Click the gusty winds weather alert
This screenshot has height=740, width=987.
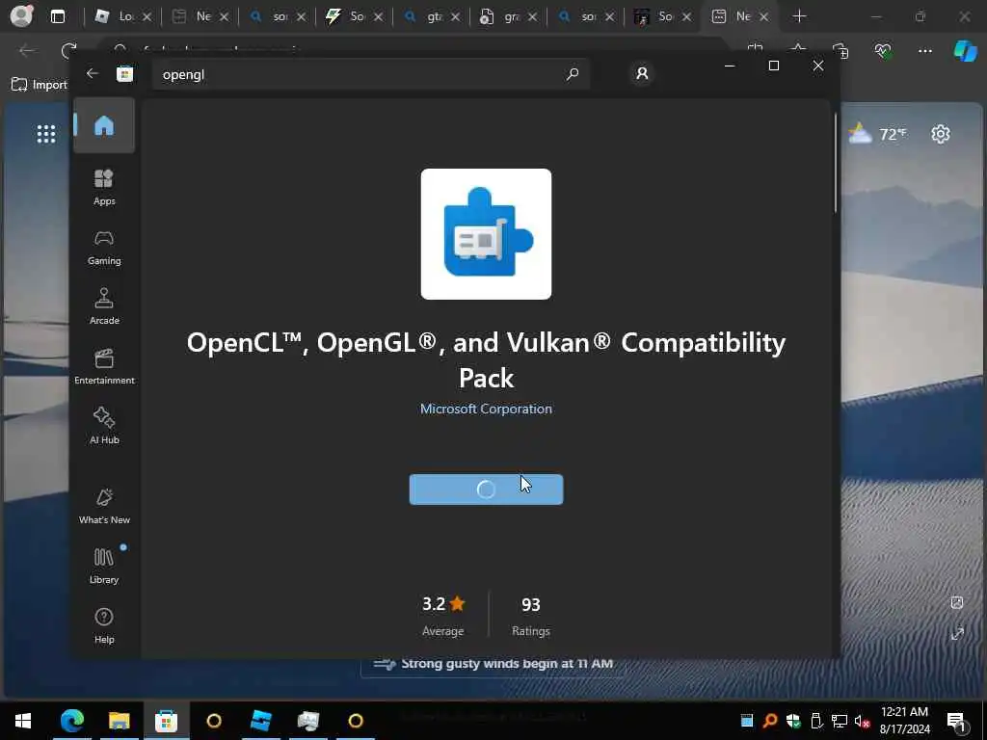(493, 663)
